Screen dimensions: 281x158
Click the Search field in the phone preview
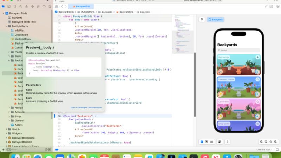[x=238, y=50]
